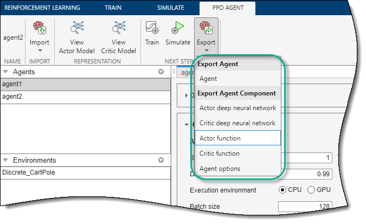Image resolution: width=366 pixels, height=224 pixels.
Task: Open the Environments panel options dropdown
Action: (160, 161)
